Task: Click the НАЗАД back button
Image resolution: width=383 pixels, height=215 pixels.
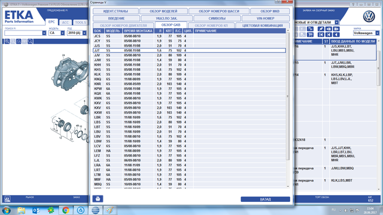Action: 265,199
